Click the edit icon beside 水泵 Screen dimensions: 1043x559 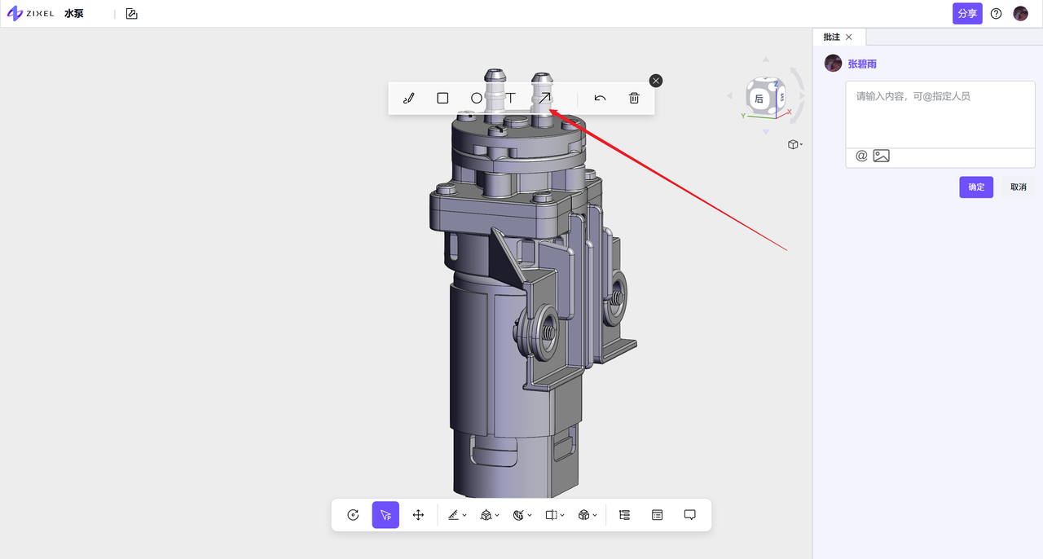pos(131,14)
